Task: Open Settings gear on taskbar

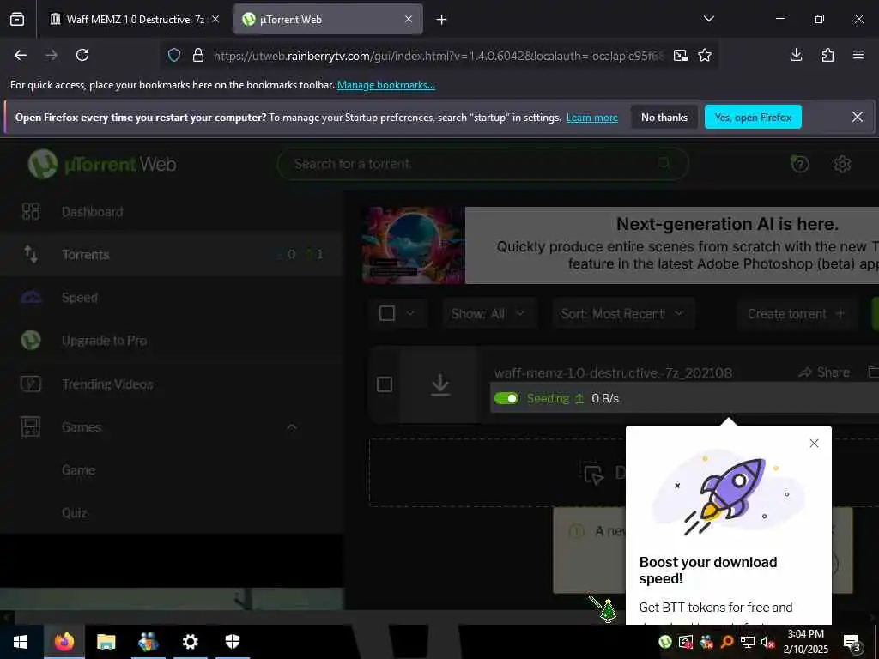Action: point(191,642)
